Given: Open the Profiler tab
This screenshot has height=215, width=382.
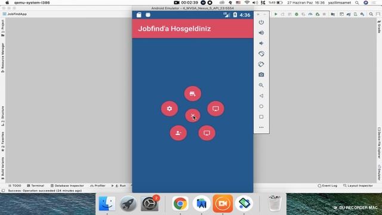Looking at the screenshot, I should [98, 186].
